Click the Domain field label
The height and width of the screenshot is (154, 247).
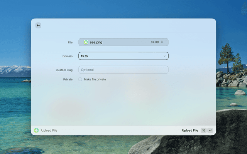tap(68, 56)
